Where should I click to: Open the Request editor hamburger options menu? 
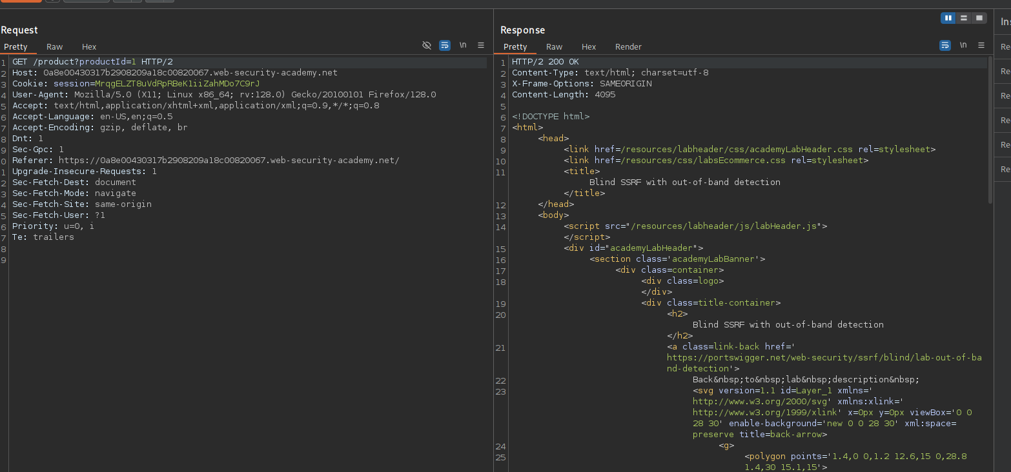(481, 46)
